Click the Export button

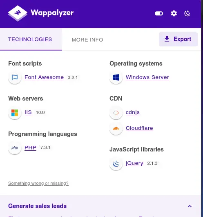(178, 39)
